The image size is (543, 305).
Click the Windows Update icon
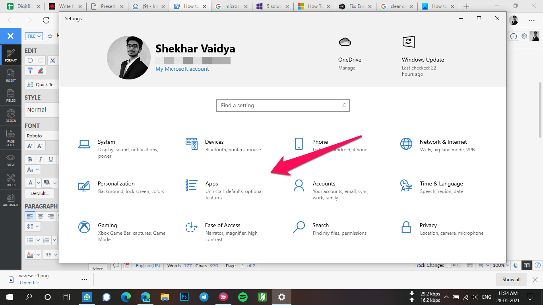tap(408, 42)
